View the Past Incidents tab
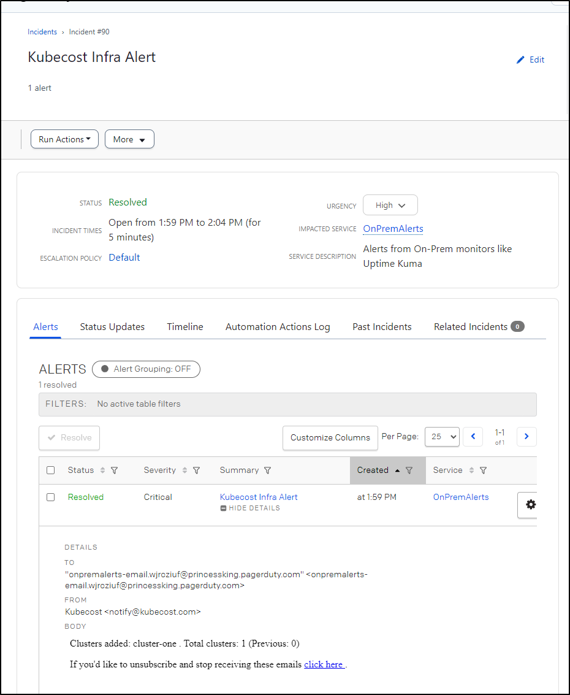The width and height of the screenshot is (570, 695). [x=382, y=327]
